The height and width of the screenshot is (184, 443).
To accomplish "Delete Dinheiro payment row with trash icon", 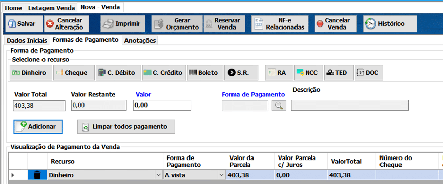I will tap(37, 175).
